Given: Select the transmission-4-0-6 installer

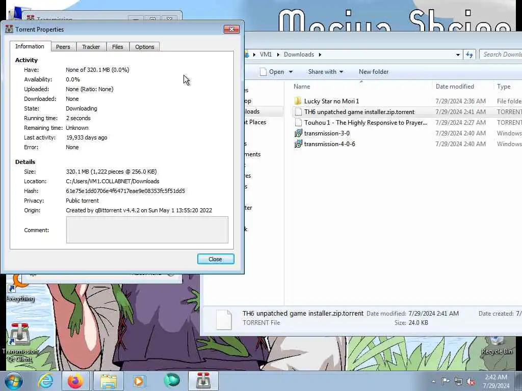Looking at the screenshot, I should coord(330,144).
